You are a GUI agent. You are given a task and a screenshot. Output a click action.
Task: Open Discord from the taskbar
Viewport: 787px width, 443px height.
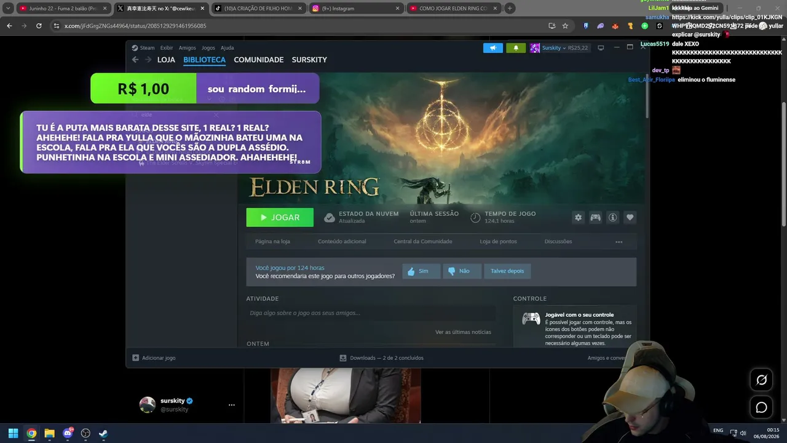coord(68,433)
